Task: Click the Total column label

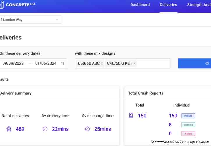Action: point(140,105)
